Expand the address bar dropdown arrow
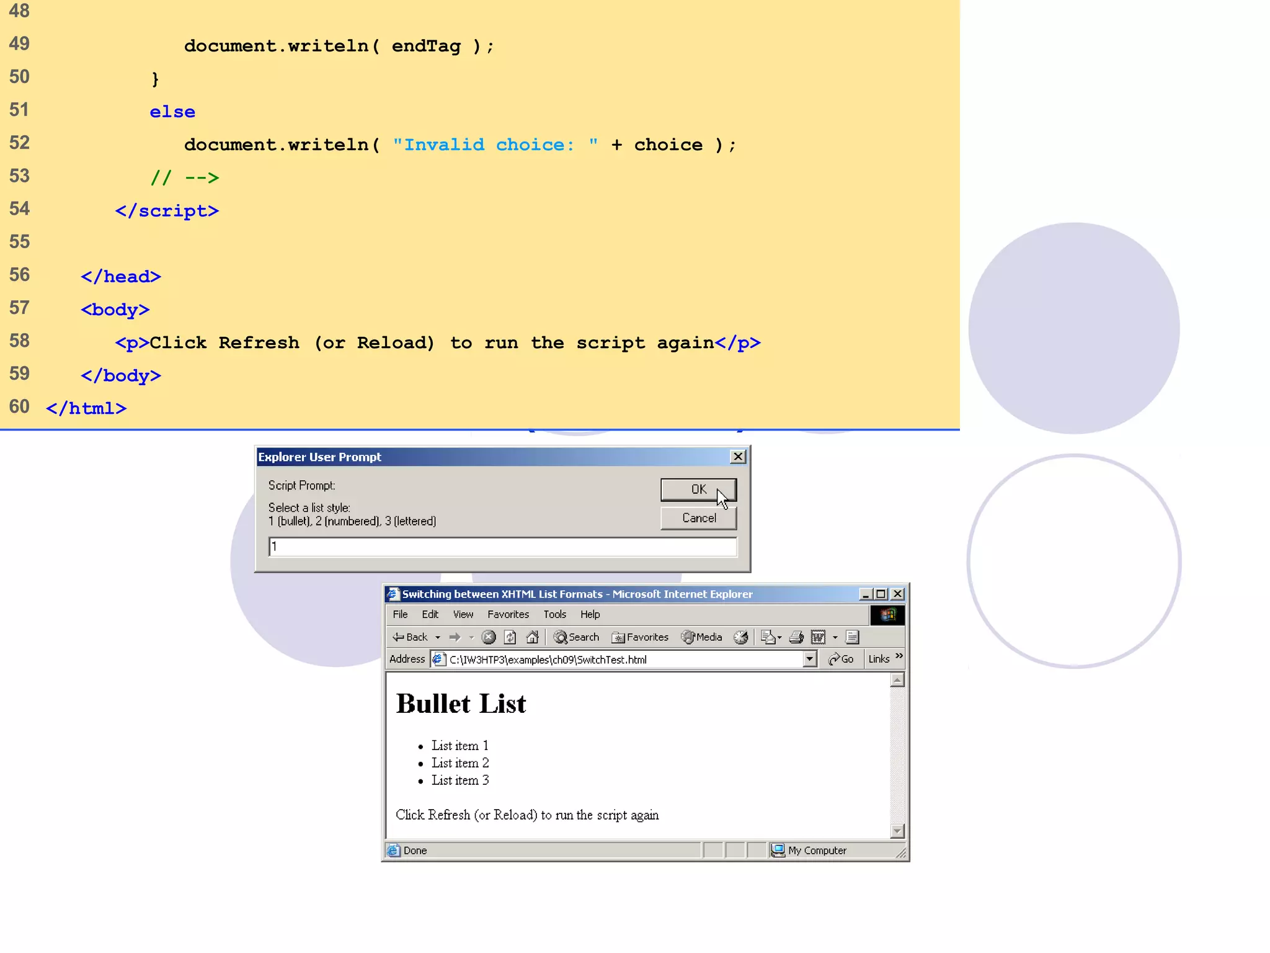Image resolution: width=1270 pixels, height=953 pixels. [x=810, y=659]
